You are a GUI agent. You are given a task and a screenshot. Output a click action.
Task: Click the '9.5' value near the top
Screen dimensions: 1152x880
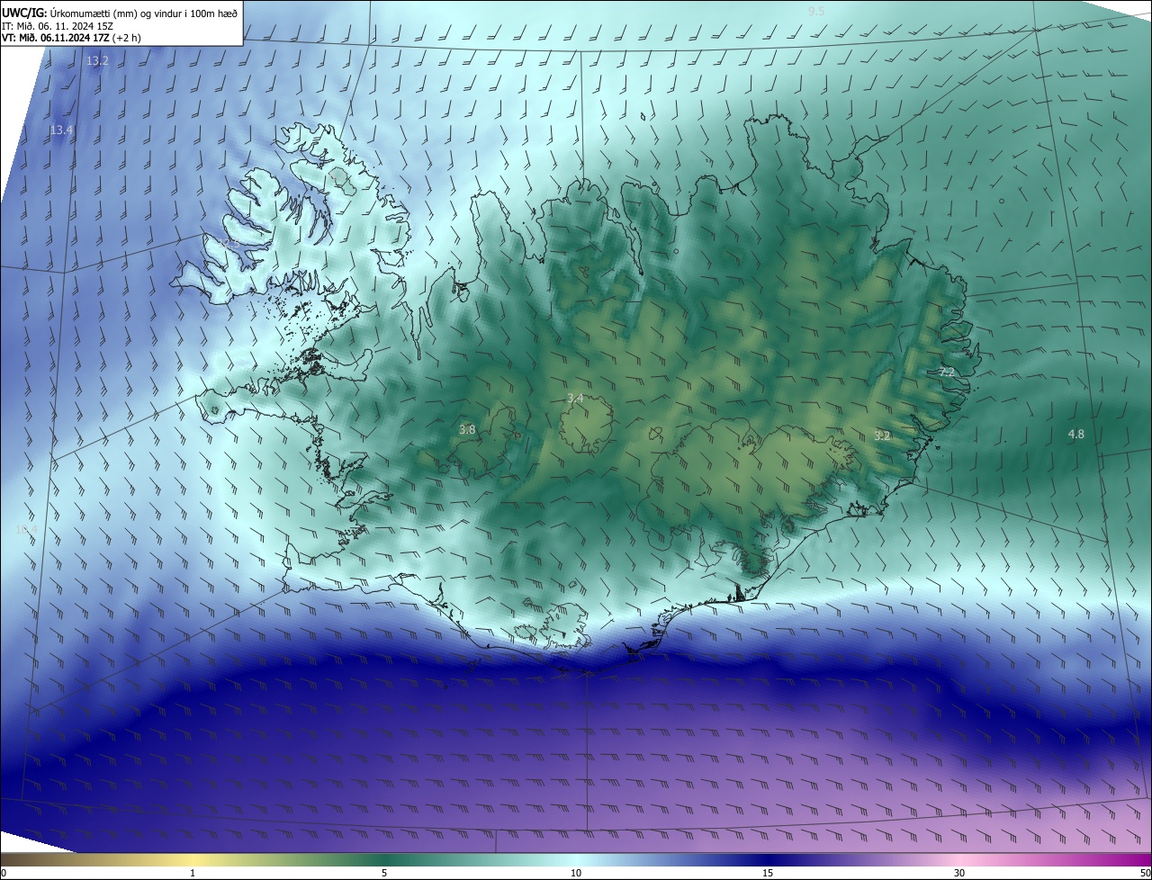pyautogui.click(x=816, y=11)
